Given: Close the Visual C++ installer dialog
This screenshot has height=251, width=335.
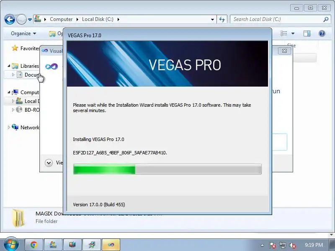Looking at the screenshot, I should pyautogui.click(x=285, y=51).
